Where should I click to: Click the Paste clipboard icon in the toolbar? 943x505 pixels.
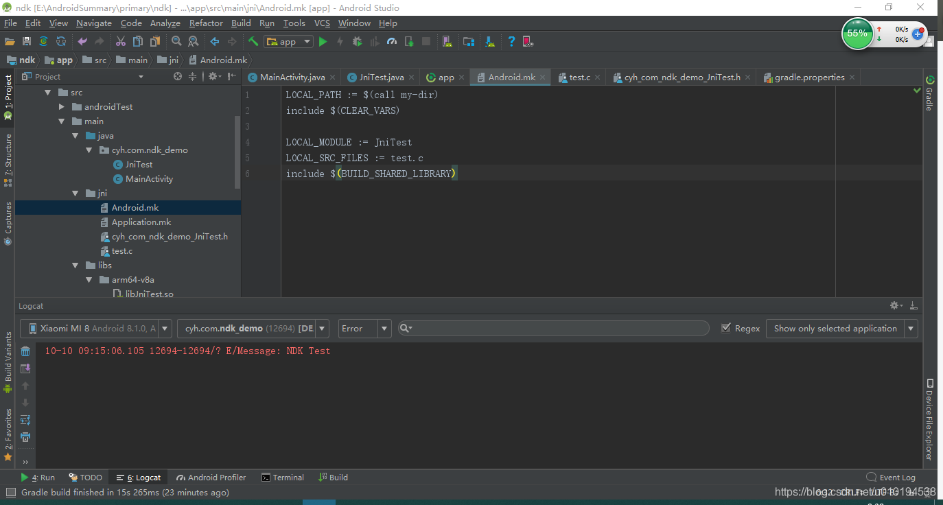(x=156, y=41)
